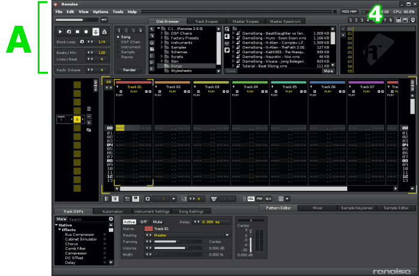Collapse the Native DSP tree node

(56, 225)
